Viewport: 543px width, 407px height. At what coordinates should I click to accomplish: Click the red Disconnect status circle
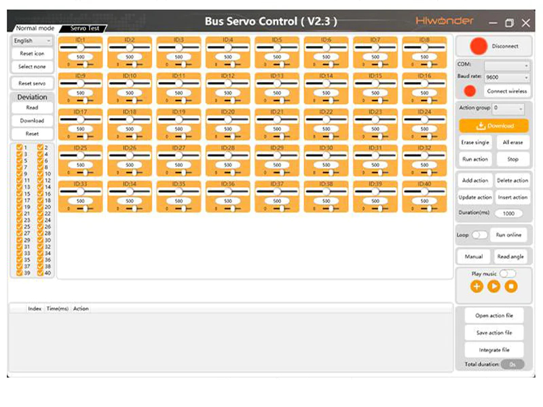point(480,46)
